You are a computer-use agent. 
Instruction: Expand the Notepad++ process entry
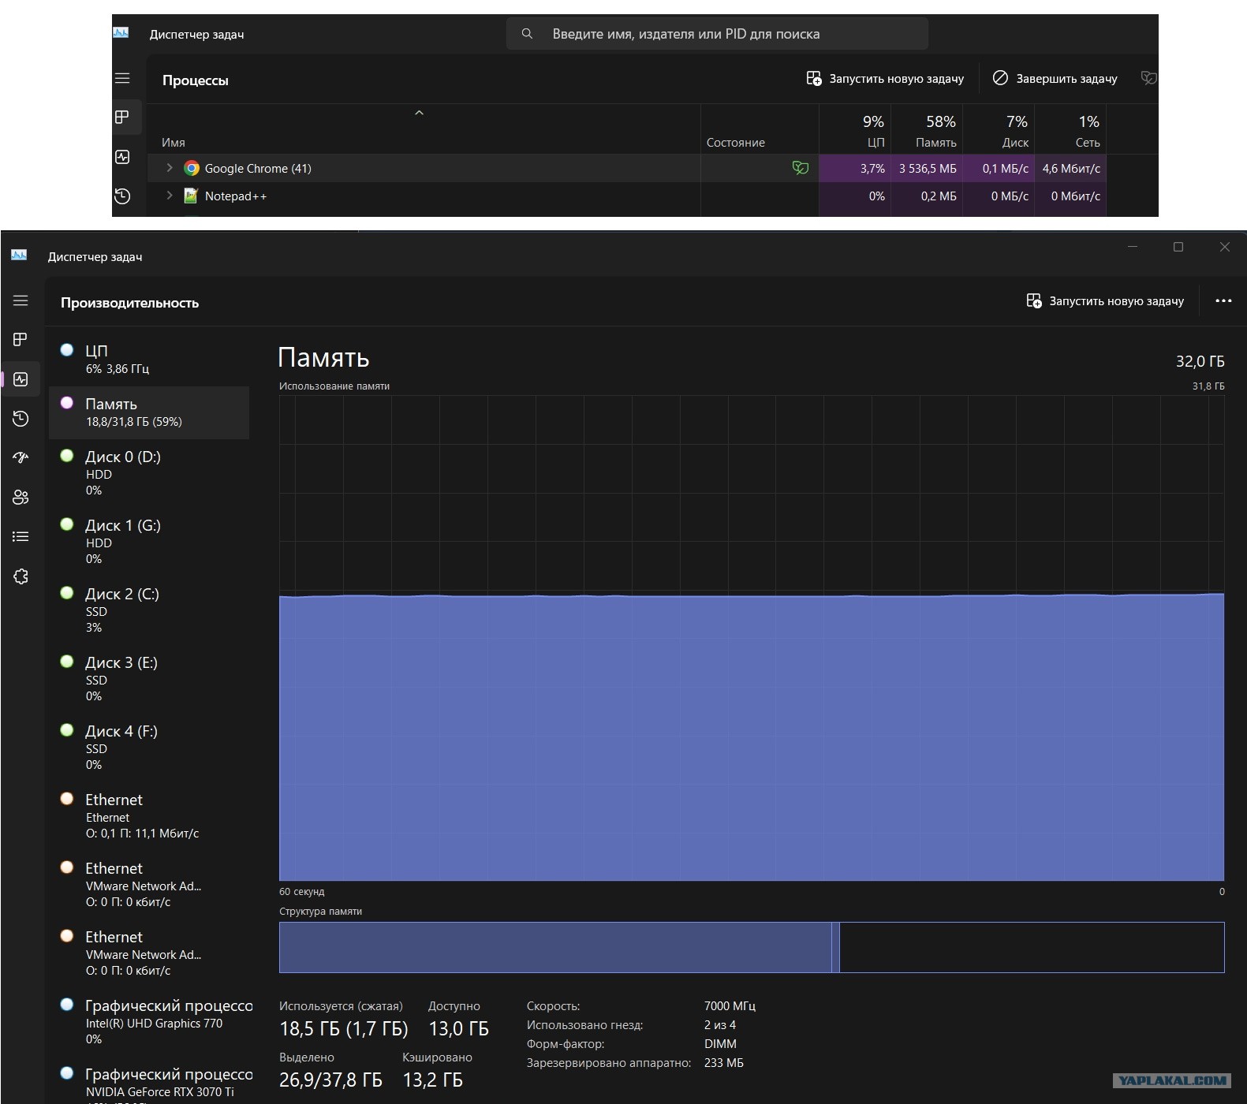[169, 196]
